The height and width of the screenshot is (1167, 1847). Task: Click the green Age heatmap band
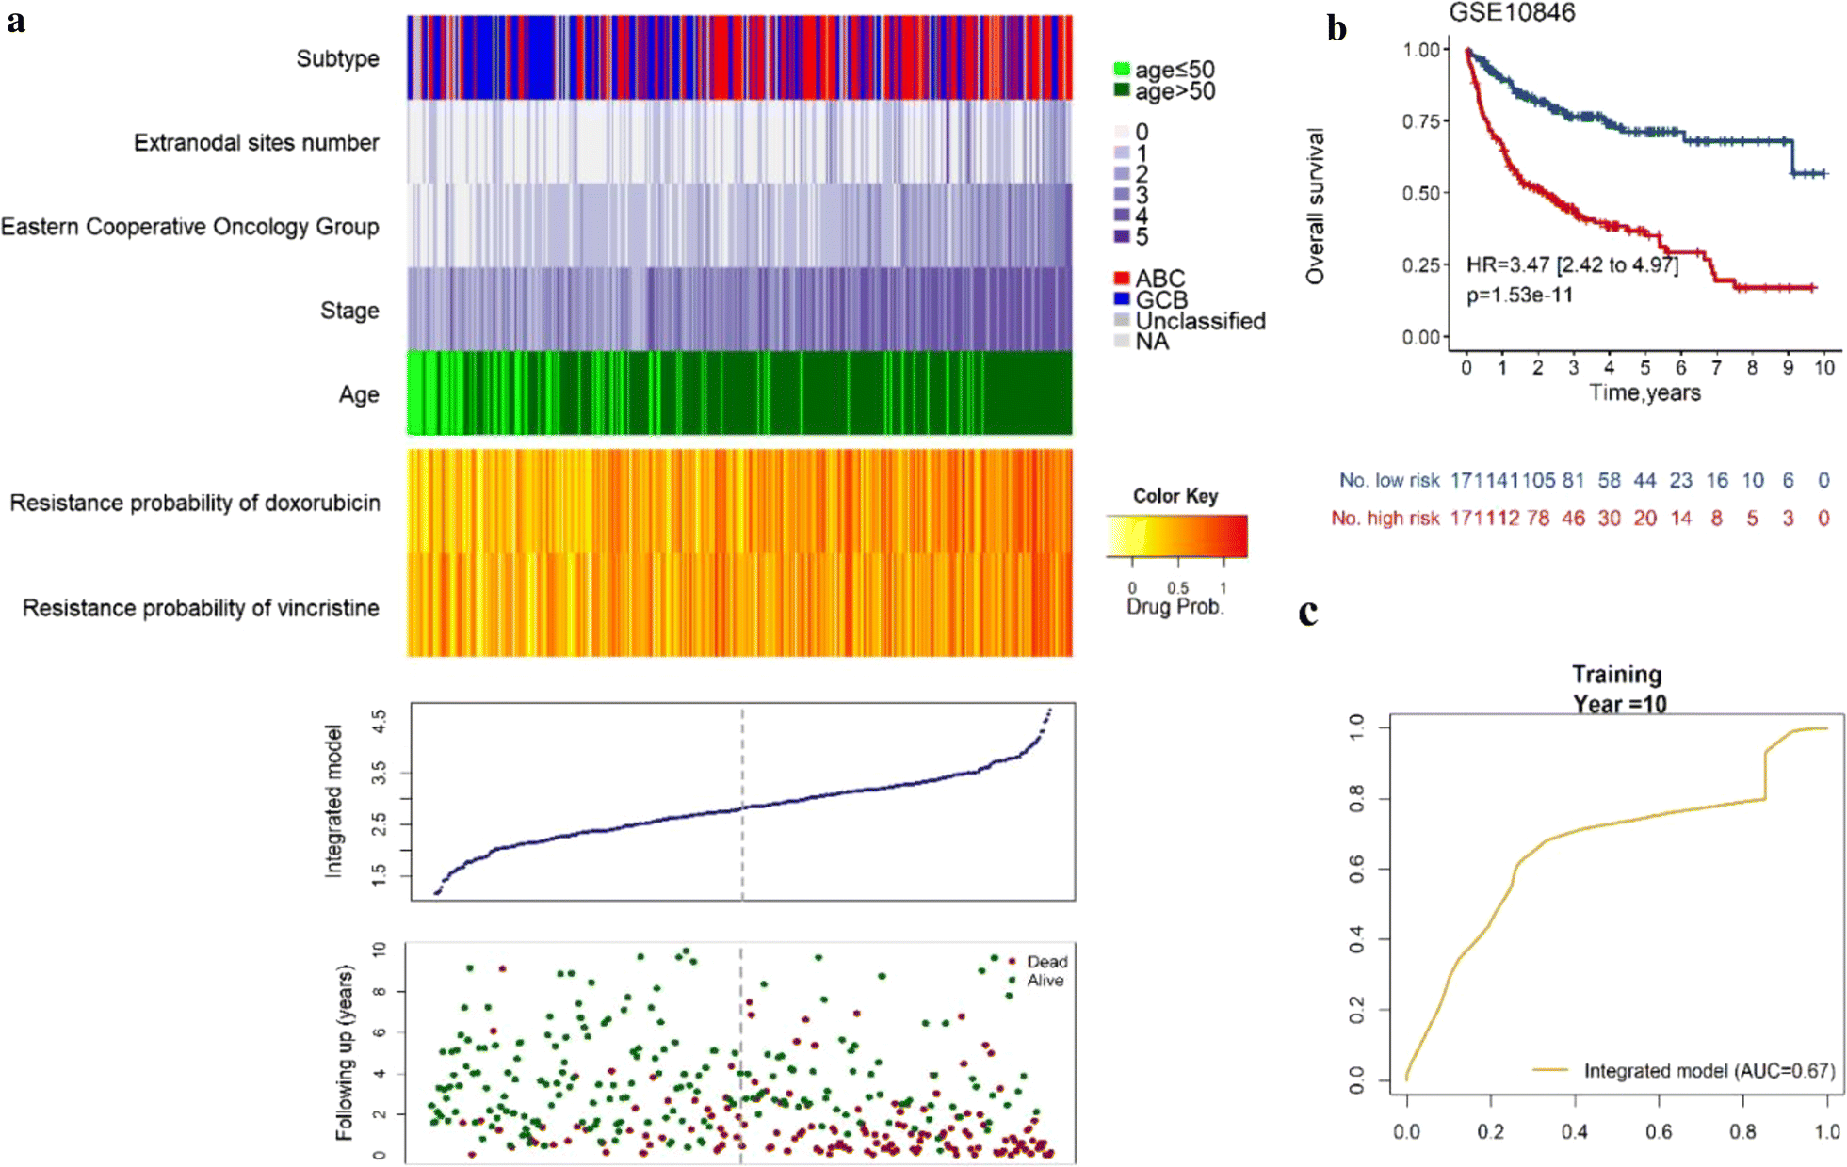pos(739,392)
